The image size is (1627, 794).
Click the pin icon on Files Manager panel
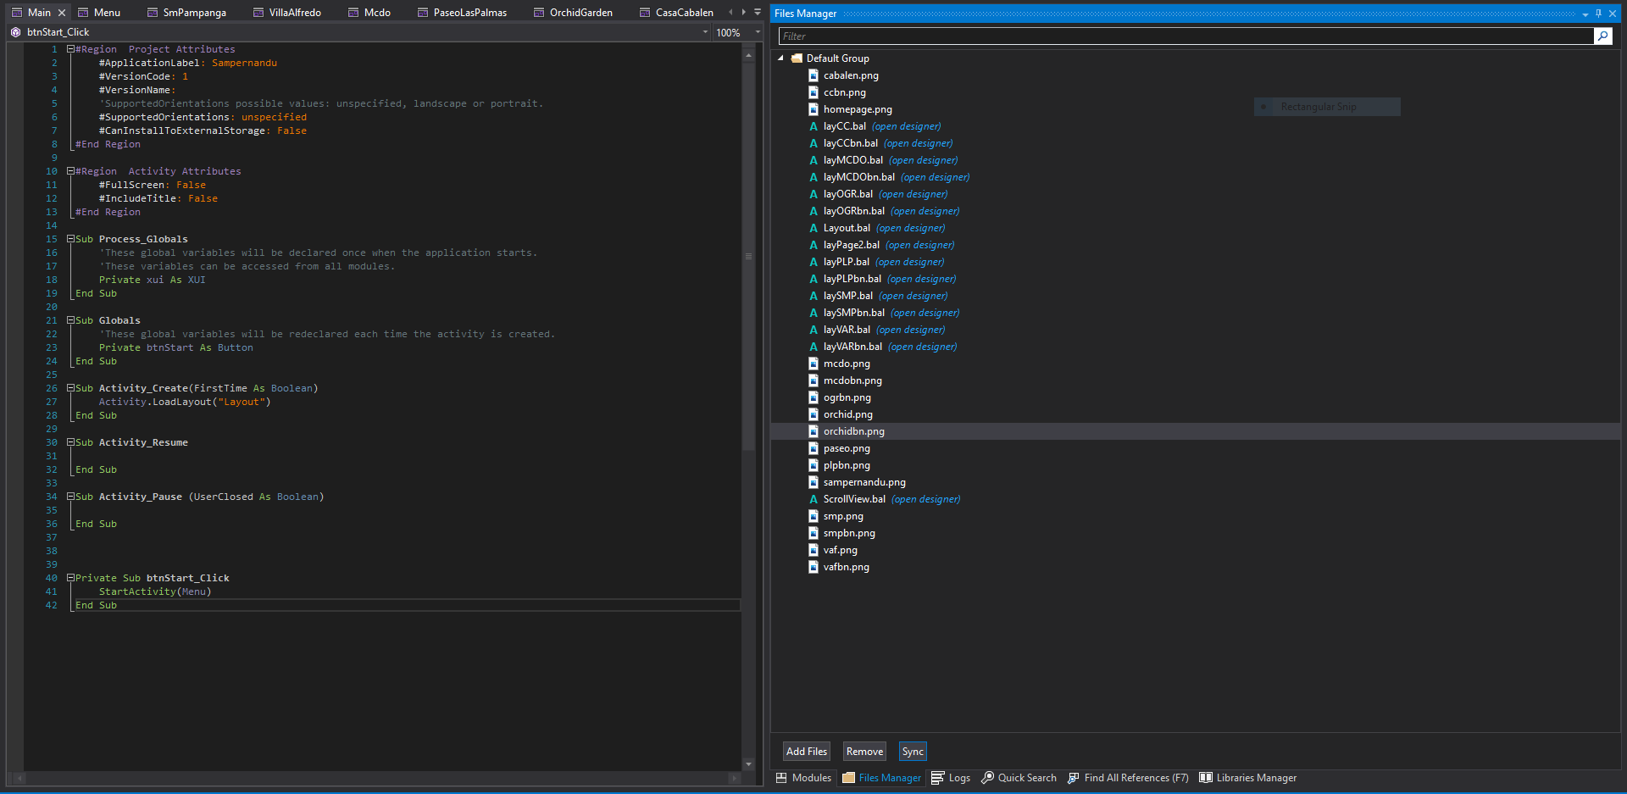pos(1599,14)
